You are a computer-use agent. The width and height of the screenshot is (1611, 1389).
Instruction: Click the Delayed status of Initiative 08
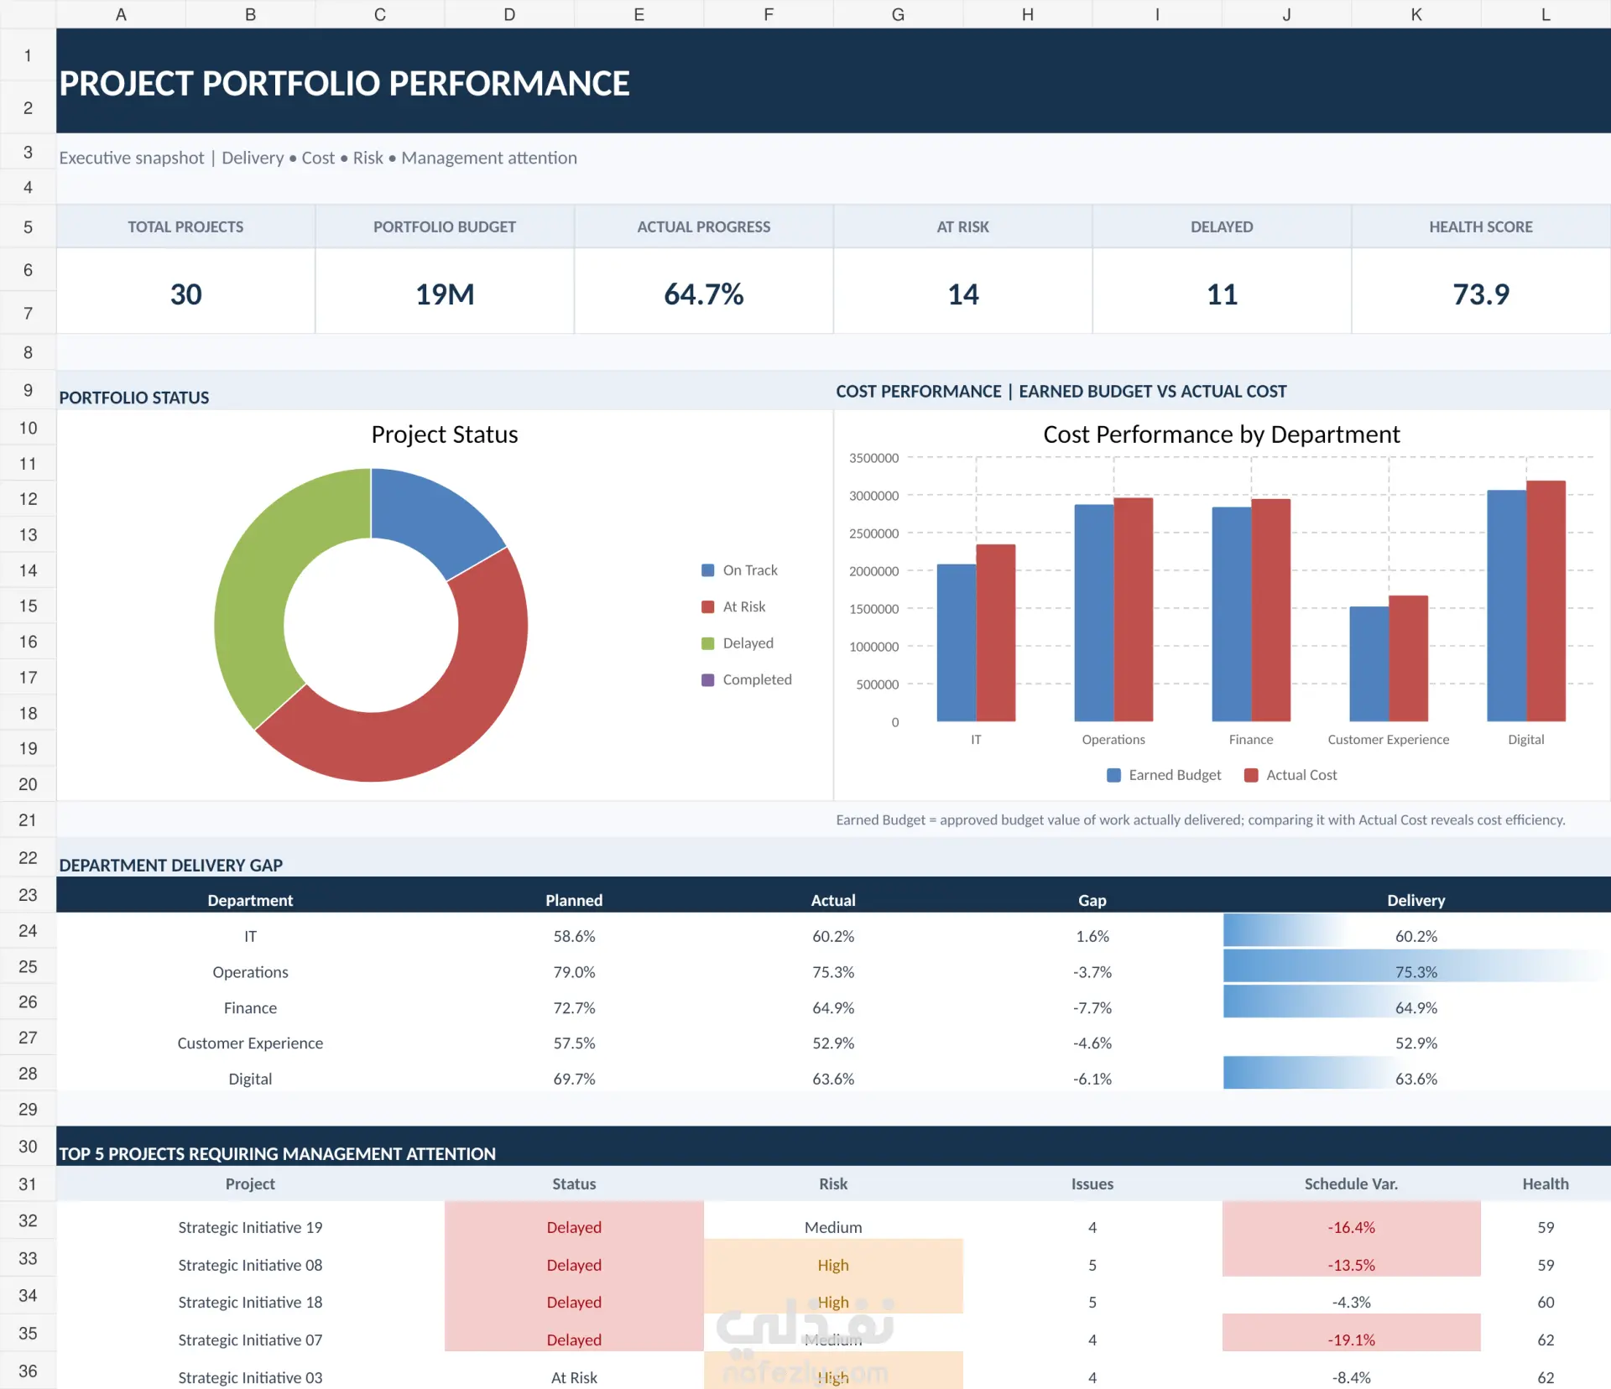(574, 1265)
